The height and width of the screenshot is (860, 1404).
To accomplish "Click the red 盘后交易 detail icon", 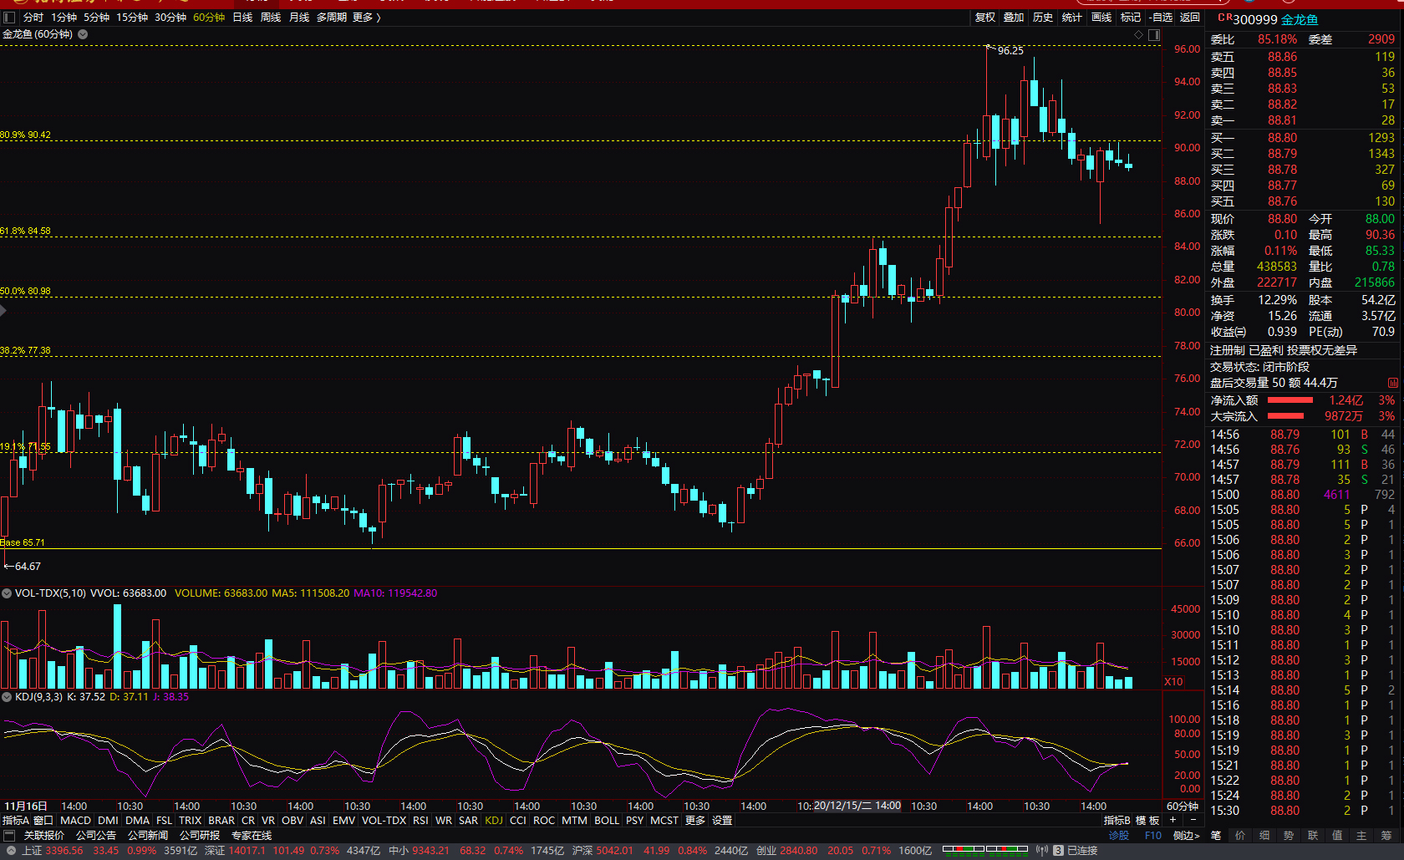I will click(x=1393, y=383).
